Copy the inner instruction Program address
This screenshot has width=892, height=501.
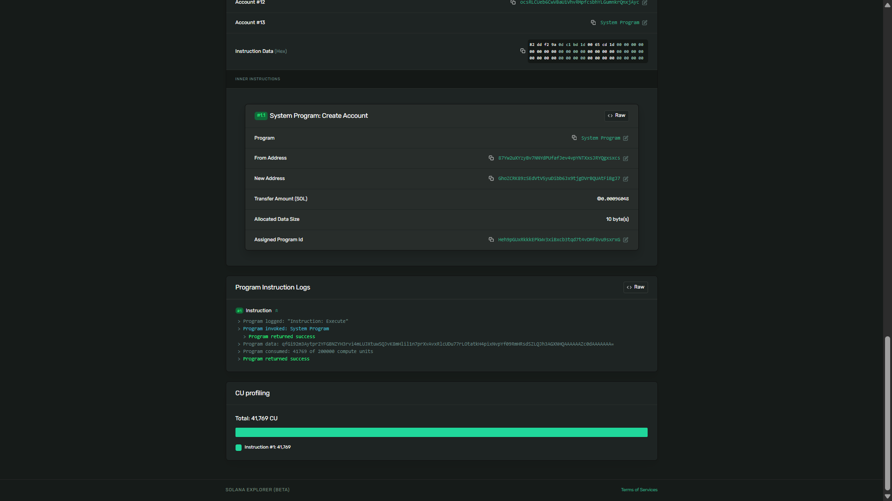point(574,138)
